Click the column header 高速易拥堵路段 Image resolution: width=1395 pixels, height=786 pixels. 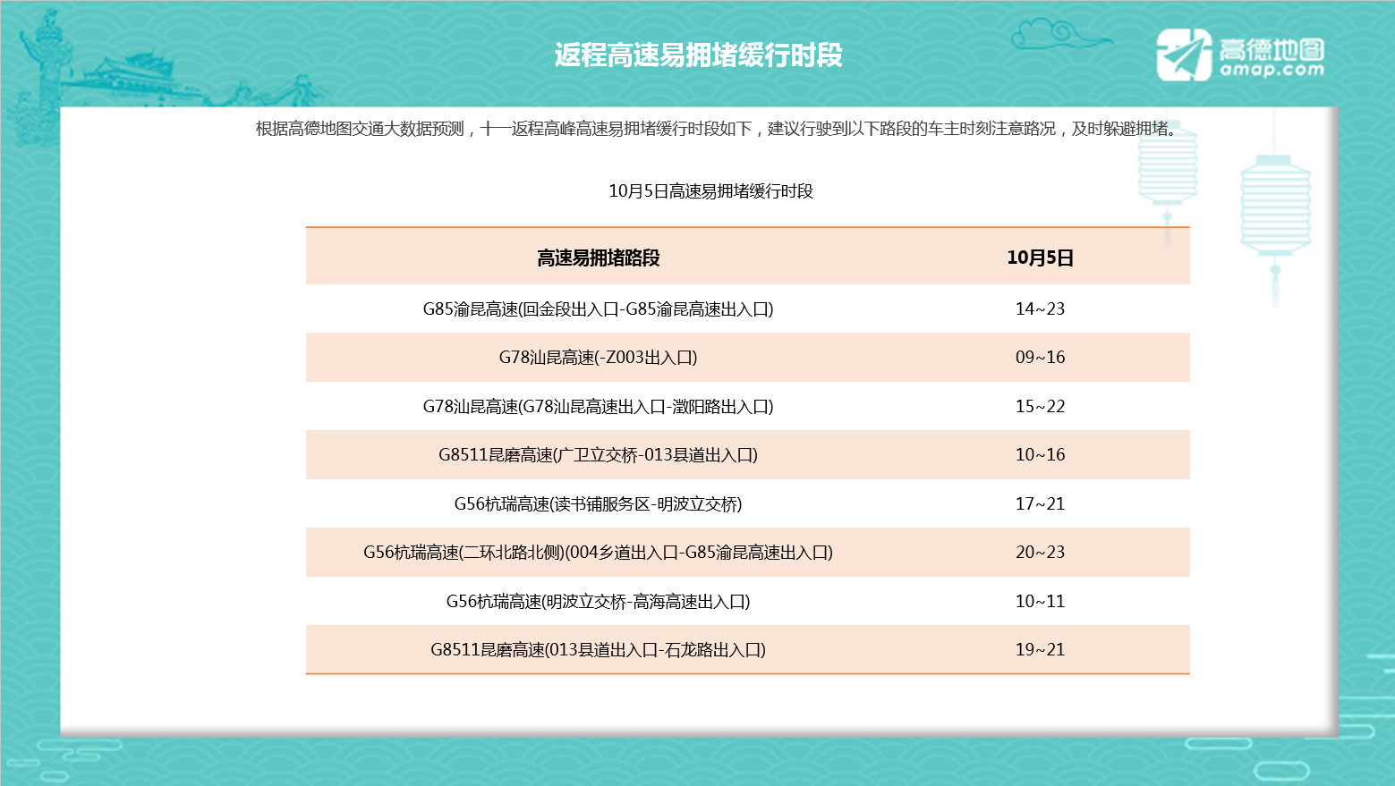598,258
